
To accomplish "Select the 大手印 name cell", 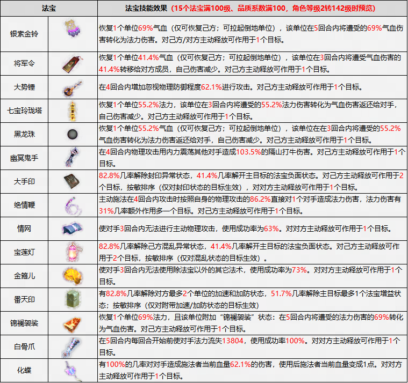I will (24, 181).
